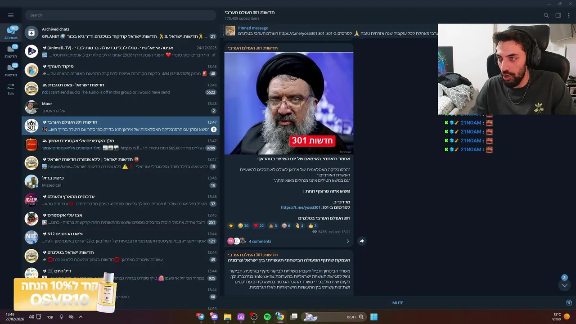Toggle the poop reaction showing 8

coord(273,225)
